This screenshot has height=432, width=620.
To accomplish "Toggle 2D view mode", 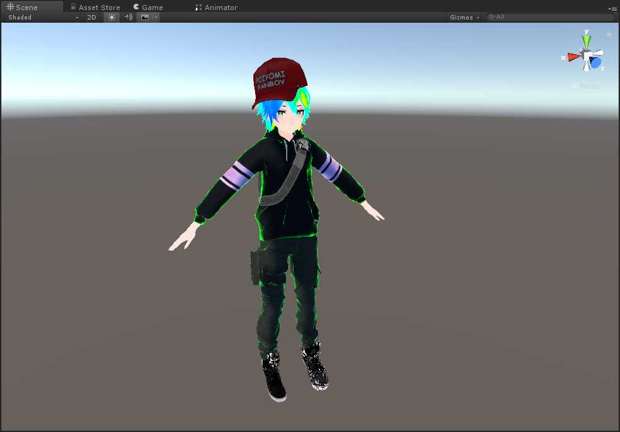I will click(91, 18).
